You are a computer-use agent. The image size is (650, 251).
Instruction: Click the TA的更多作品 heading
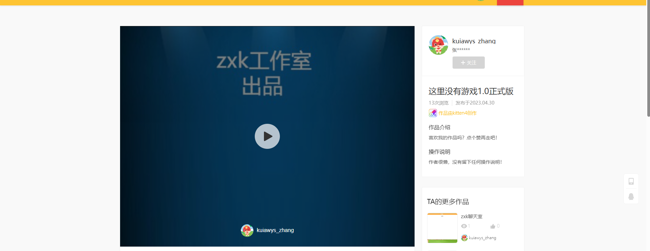click(448, 202)
